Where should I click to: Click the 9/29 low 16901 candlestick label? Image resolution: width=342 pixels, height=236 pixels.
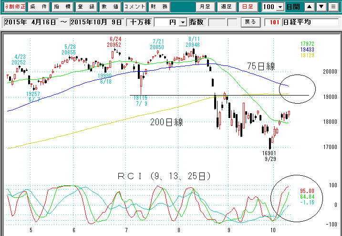coord(269,154)
